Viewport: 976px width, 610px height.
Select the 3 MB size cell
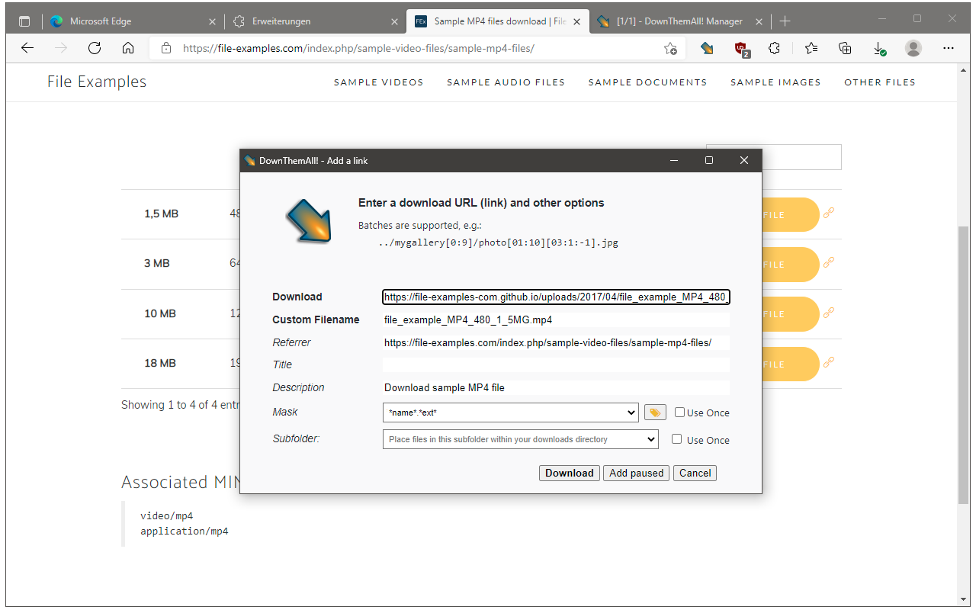tap(157, 263)
